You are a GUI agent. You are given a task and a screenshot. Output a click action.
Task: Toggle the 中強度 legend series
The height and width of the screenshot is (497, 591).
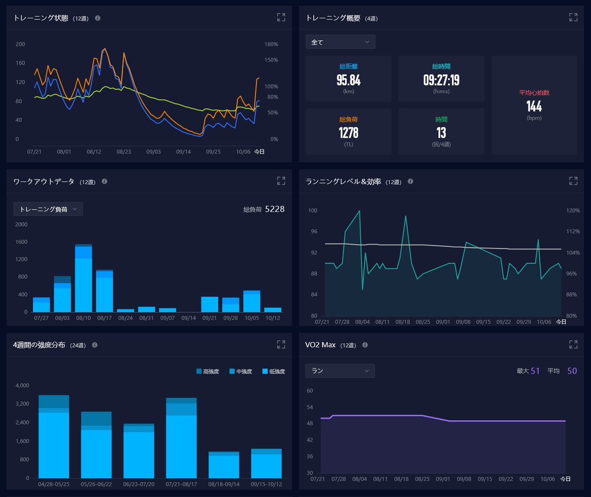240,371
